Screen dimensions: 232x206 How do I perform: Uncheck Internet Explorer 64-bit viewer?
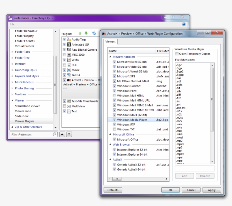pos(114,154)
